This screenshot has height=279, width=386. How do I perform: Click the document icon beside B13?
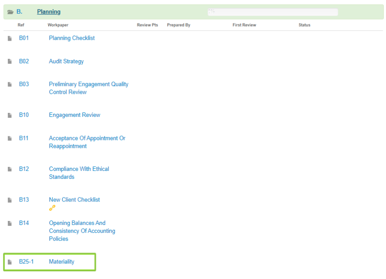pos(10,200)
